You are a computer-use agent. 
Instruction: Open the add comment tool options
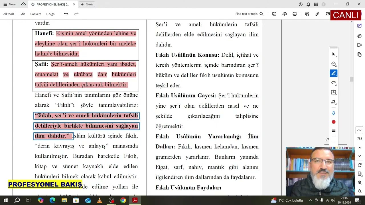(x=334, y=64)
